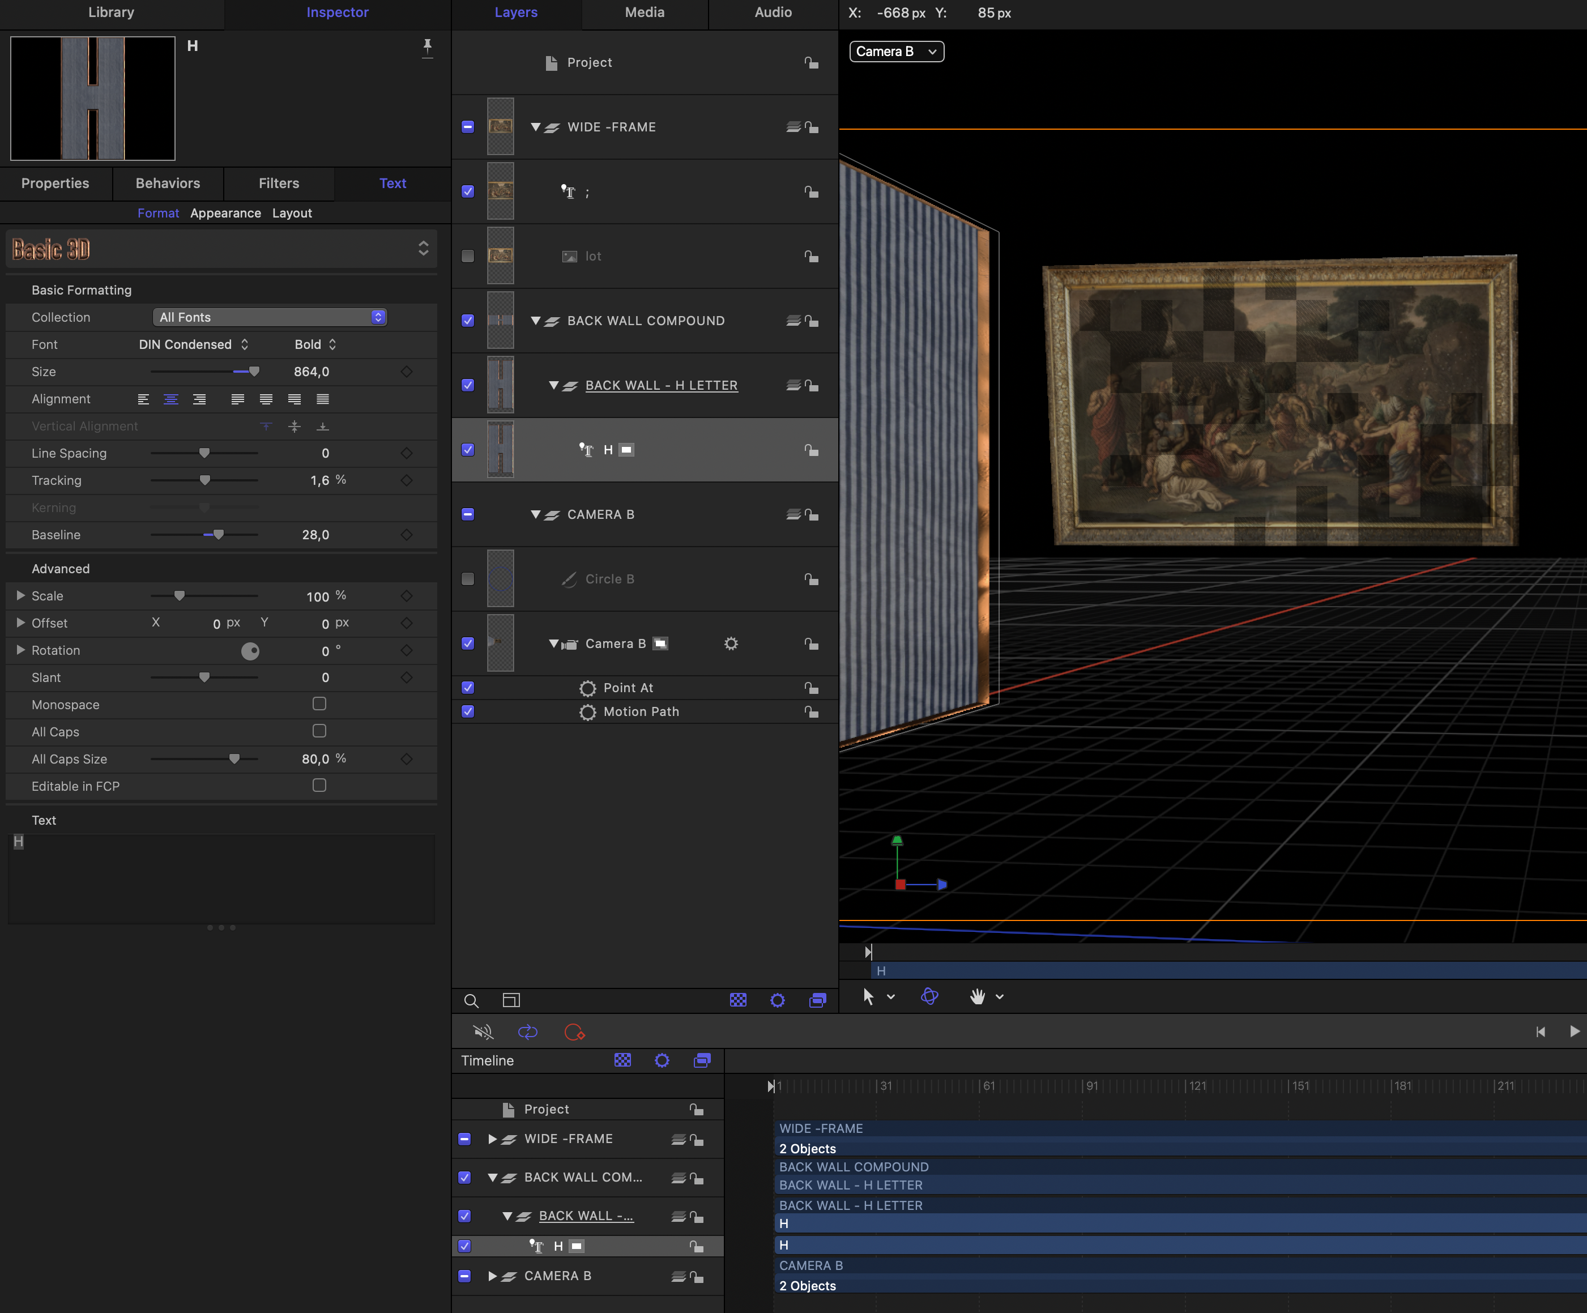Select the left align text icon
The height and width of the screenshot is (1313, 1587).
(x=143, y=399)
